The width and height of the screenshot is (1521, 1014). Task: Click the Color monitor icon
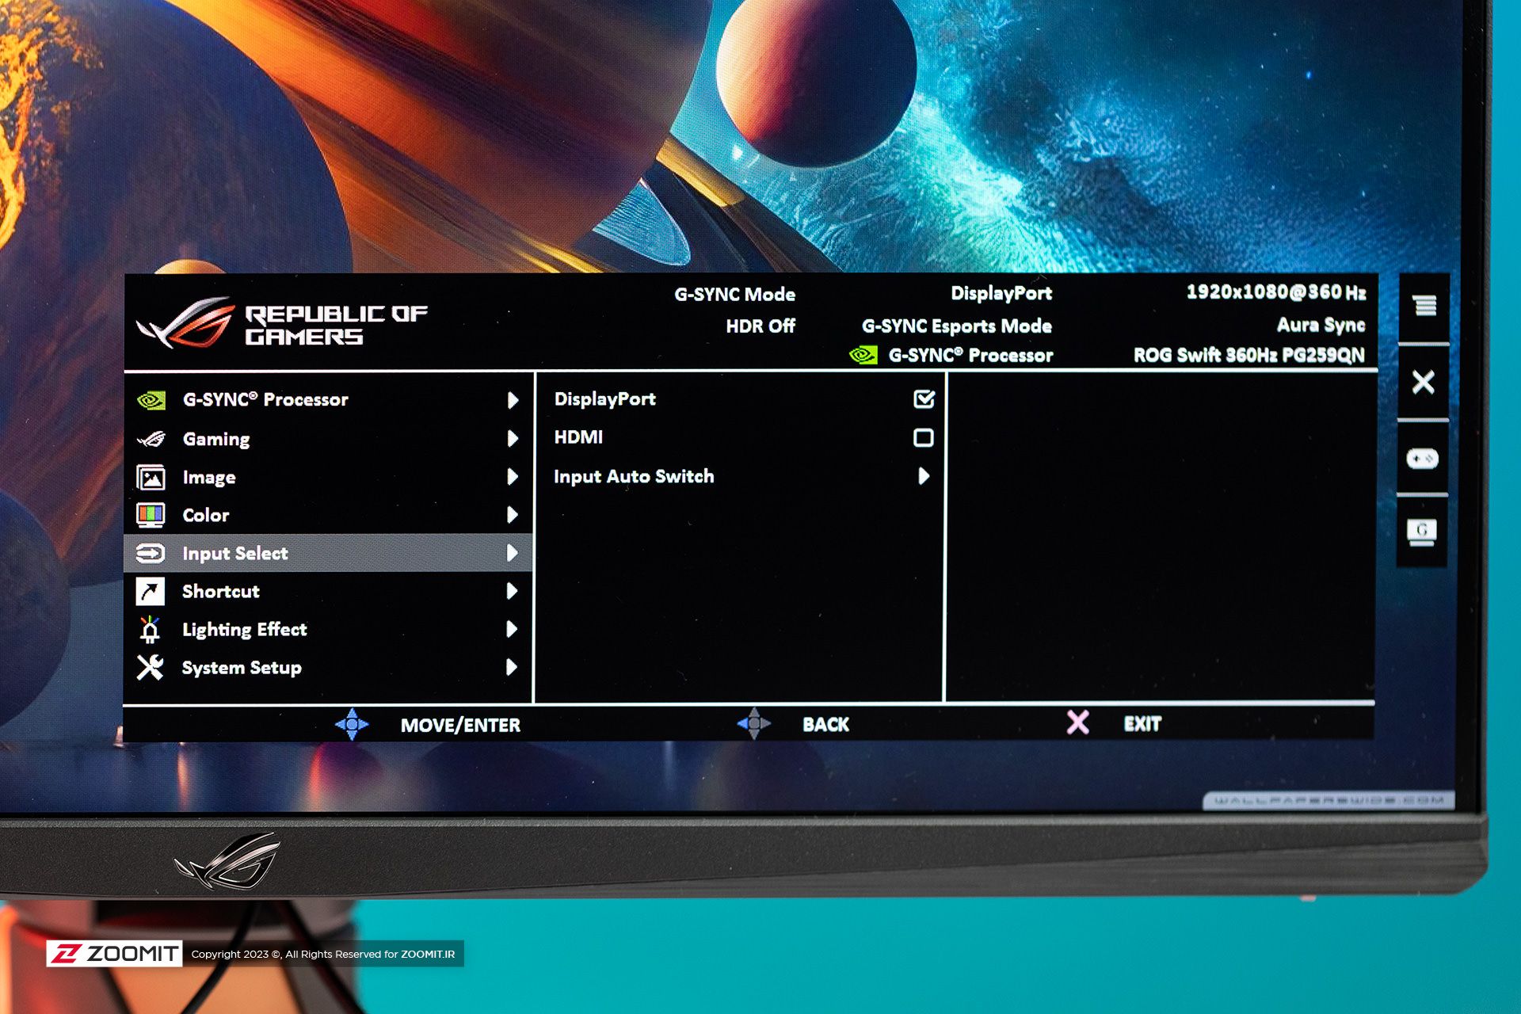pos(151,516)
